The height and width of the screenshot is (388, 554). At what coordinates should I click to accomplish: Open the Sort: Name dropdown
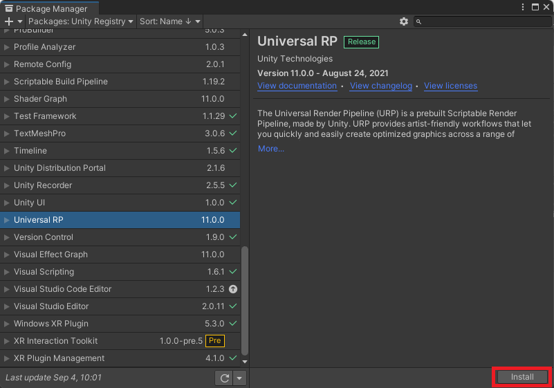(x=170, y=21)
